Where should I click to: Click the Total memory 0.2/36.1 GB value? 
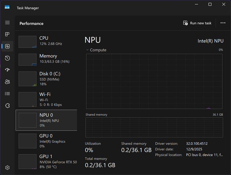[100, 165]
